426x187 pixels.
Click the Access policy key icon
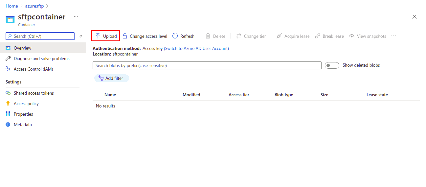[x=8, y=104]
